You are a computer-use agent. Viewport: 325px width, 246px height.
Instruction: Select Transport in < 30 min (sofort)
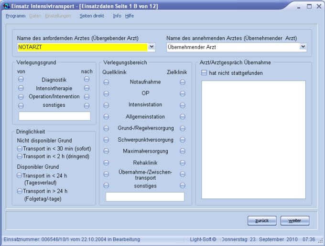(20, 148)
